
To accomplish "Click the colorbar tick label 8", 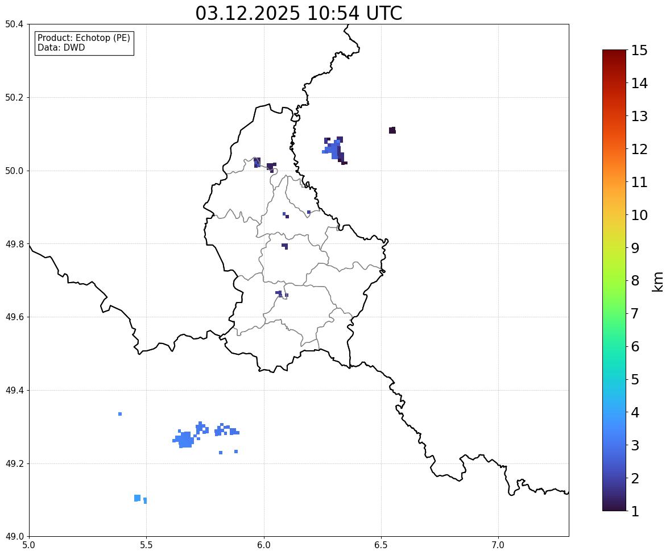I will (x=635, y=281).
